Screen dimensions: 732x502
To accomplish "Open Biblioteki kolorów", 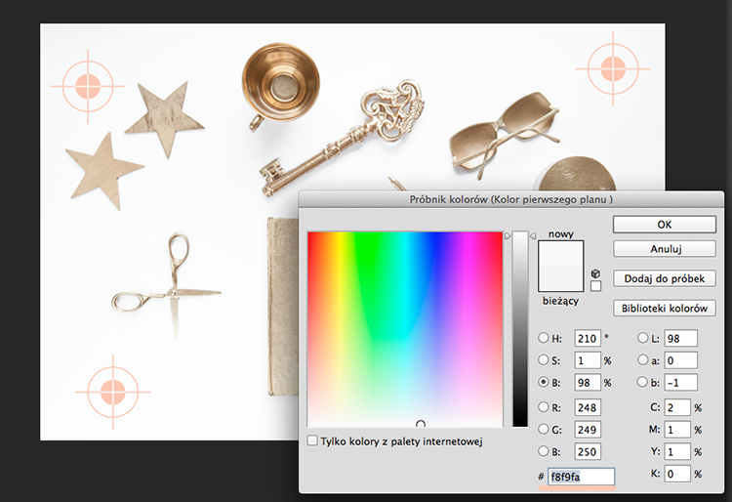I will [x=665, y=309].
